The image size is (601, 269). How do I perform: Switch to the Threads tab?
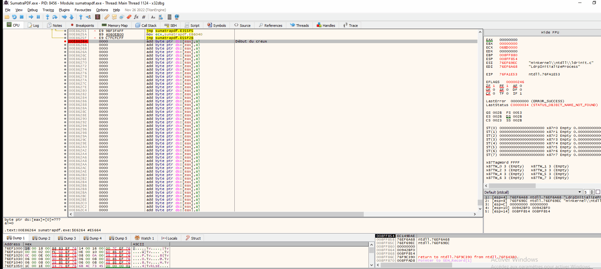pyautogui.click(x=299, y=25)
